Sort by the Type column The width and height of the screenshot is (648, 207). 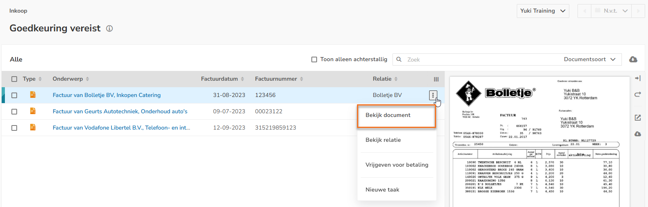click(x=32, y=79)
